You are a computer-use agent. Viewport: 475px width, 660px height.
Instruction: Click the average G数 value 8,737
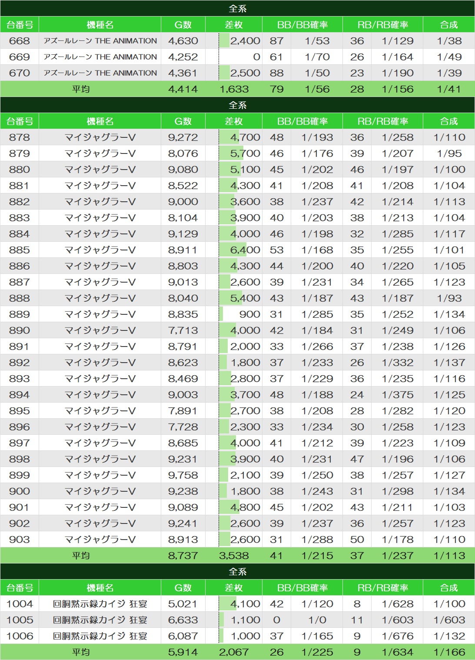(x=183, y=556)
